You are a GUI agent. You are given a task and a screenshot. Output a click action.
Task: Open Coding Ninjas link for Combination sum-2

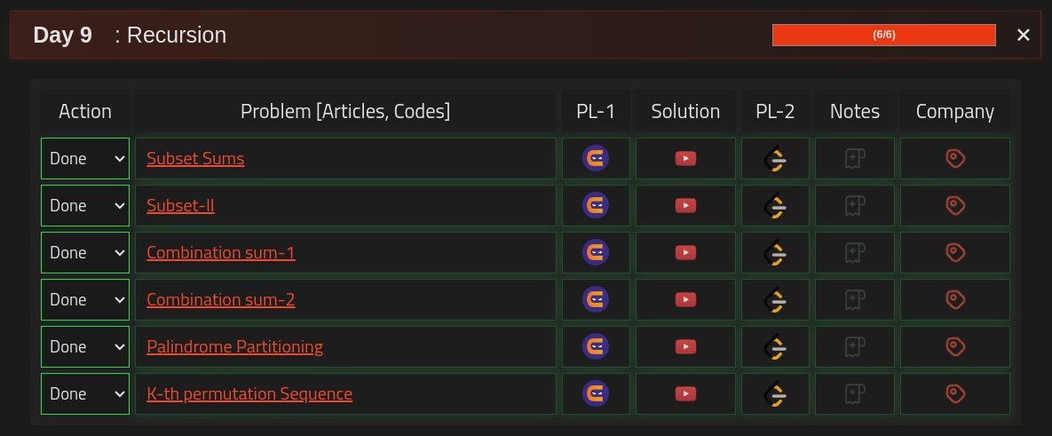596,299
